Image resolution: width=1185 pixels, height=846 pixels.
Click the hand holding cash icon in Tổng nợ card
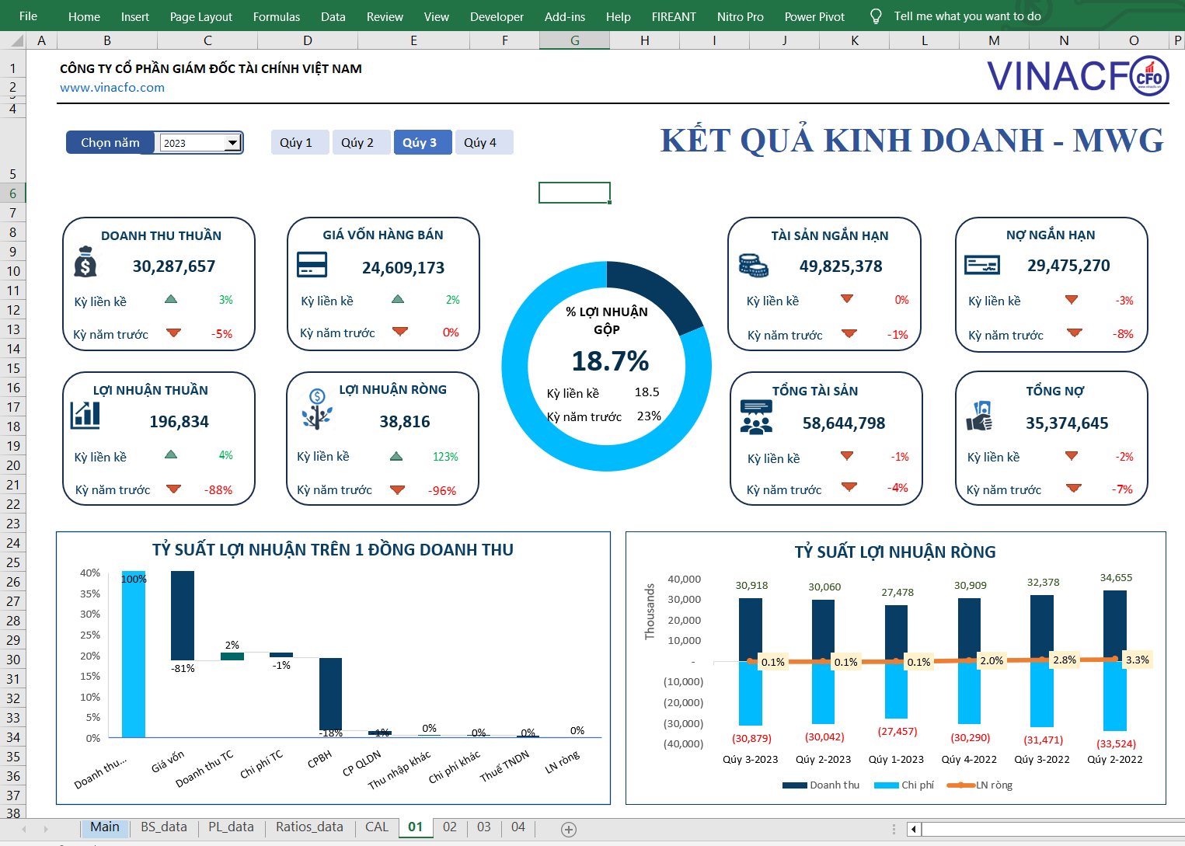click(979, 416)
